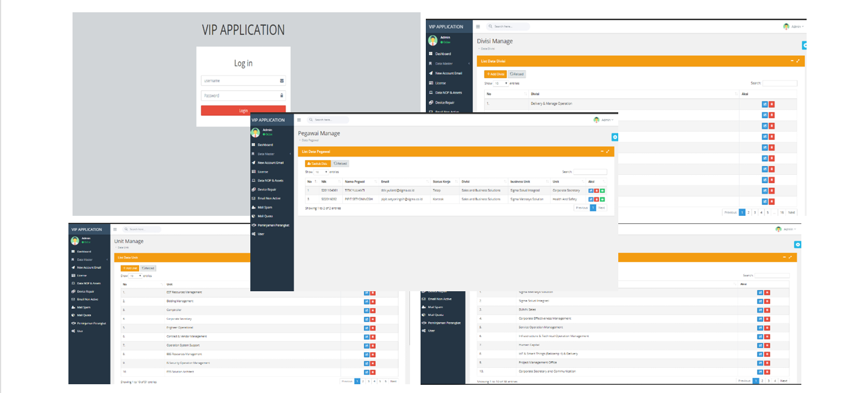
Task: Click green view icon for TITIK YULIANTI row
Action: pos(602,191)
